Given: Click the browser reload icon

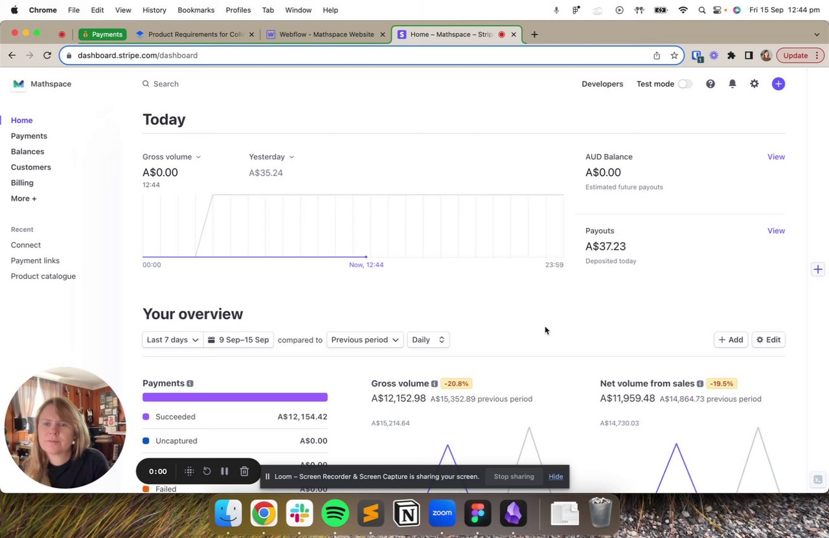Looking at the screenshot, I should (x=47, y=56).
